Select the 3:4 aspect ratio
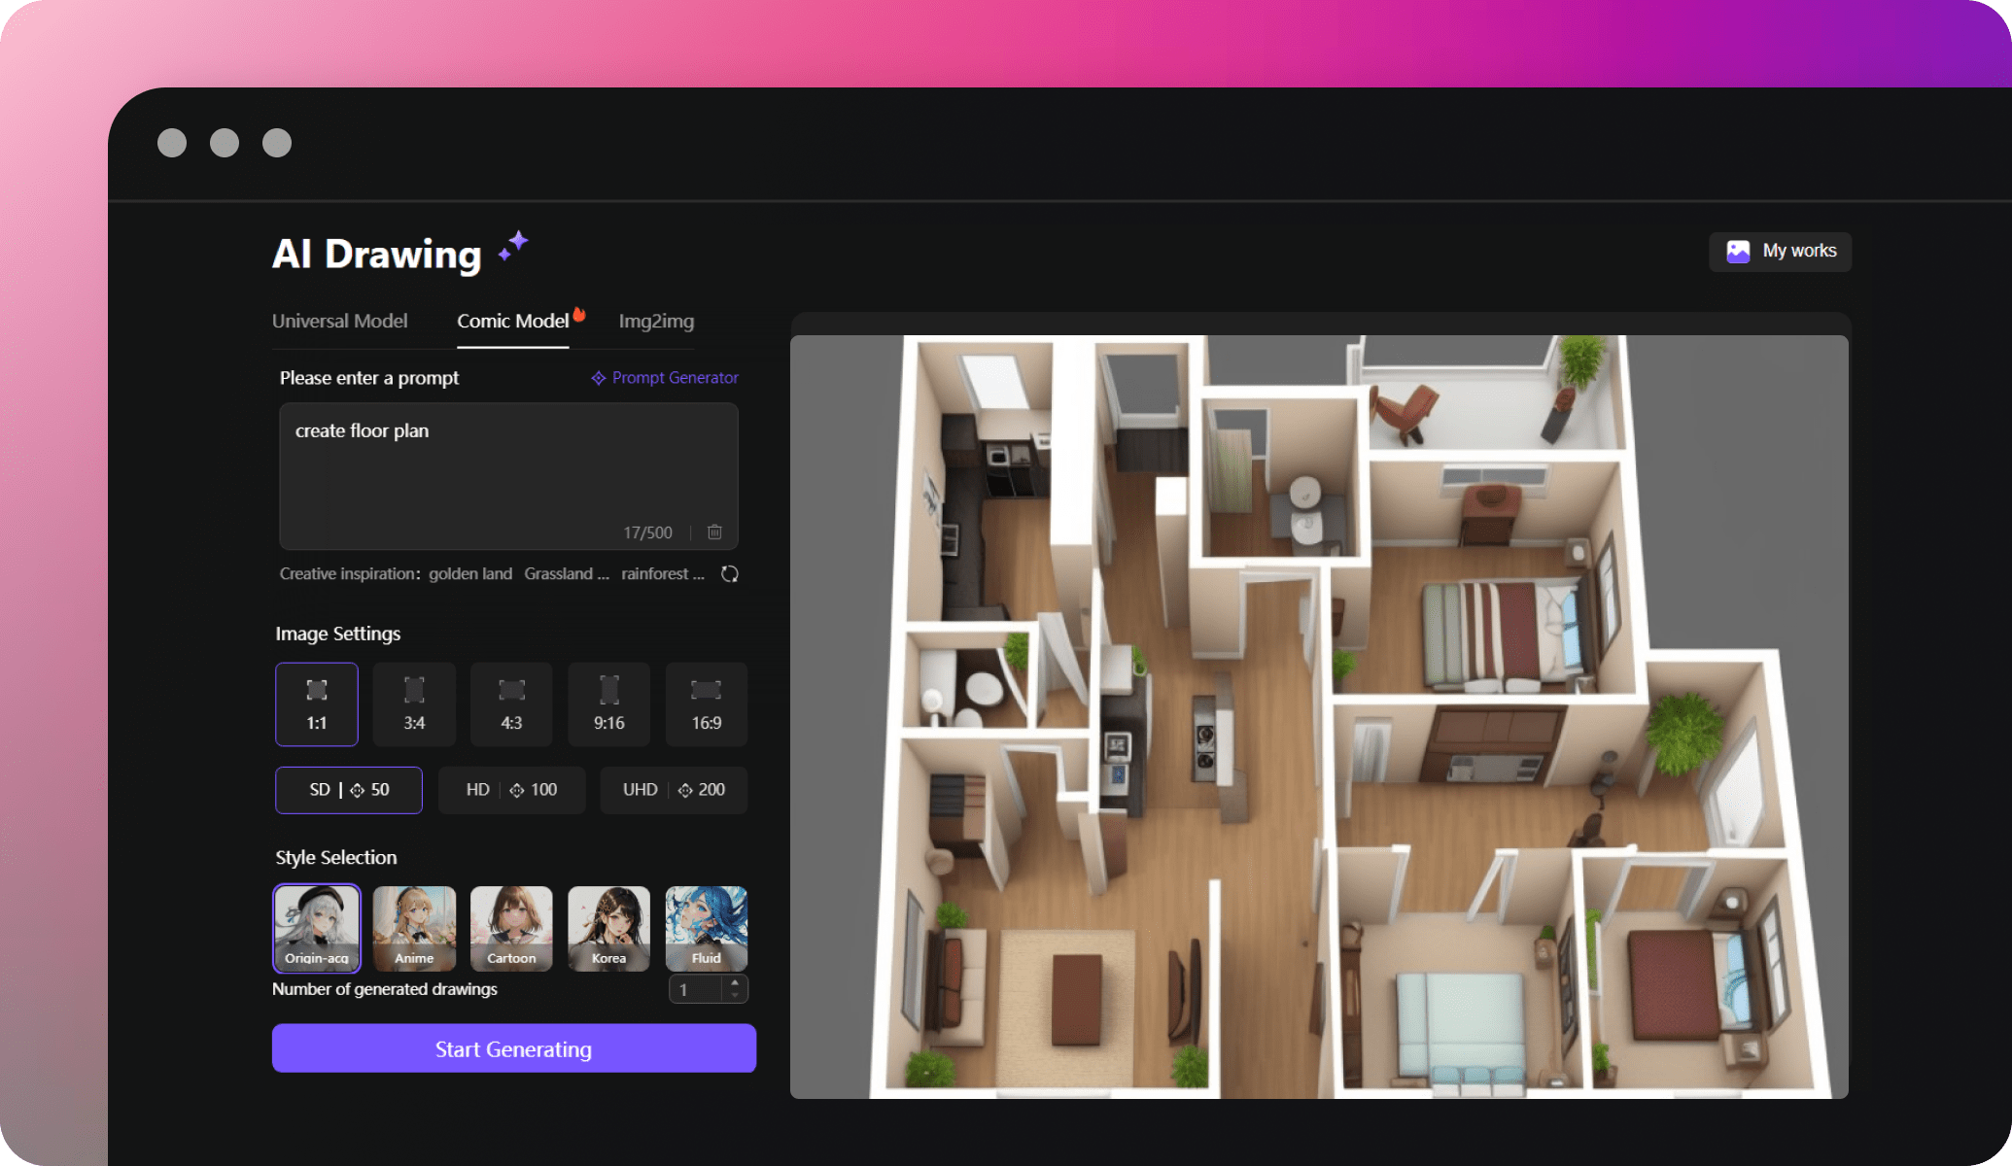Image resolution: width=2012 pixels, height=1166 pixels. 414,703
